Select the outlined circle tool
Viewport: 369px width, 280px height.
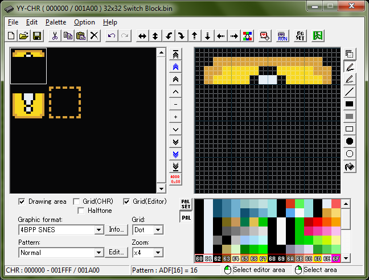point(350,154)
